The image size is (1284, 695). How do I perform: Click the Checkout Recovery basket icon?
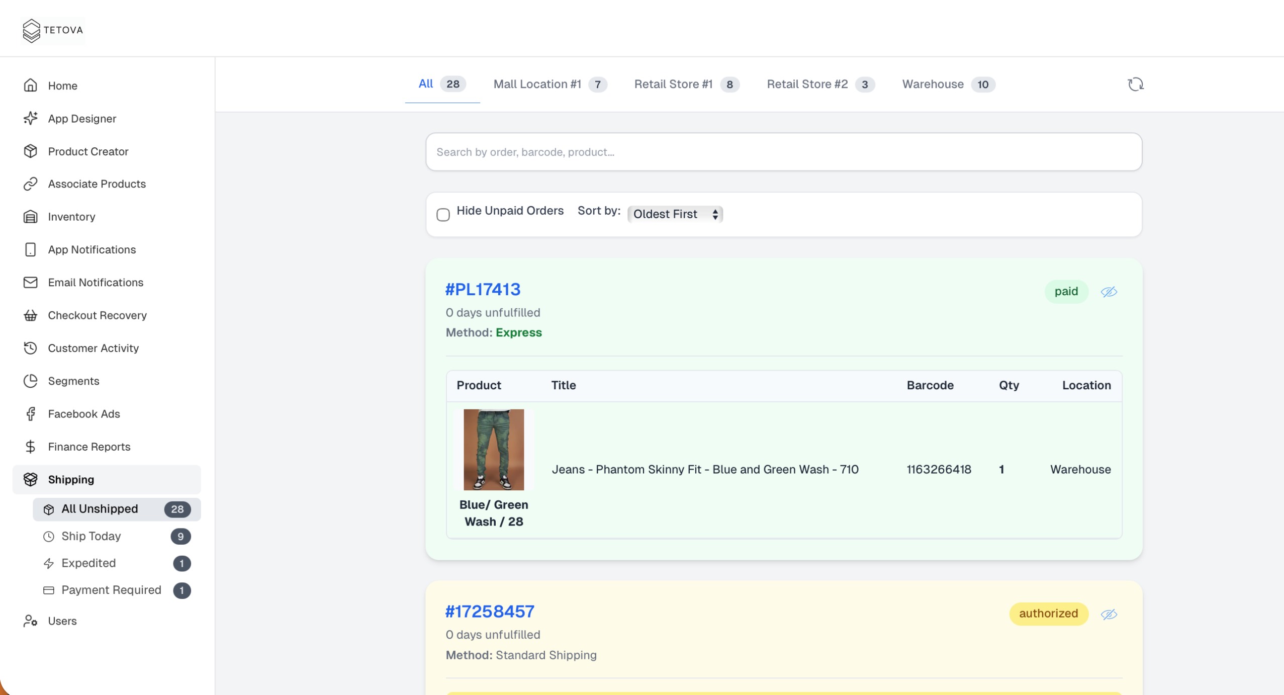point(31,315)
